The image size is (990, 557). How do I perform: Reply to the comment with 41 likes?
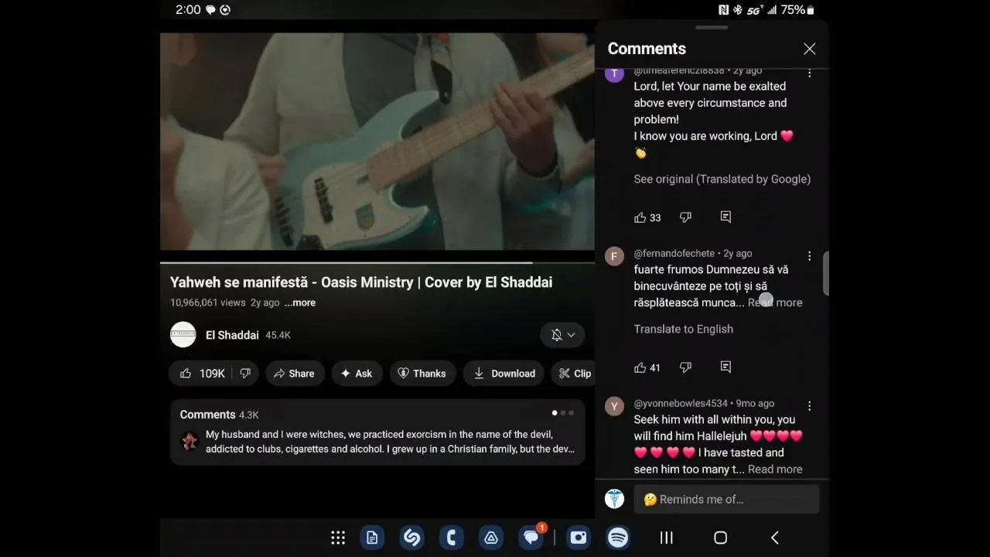(725, 367)
